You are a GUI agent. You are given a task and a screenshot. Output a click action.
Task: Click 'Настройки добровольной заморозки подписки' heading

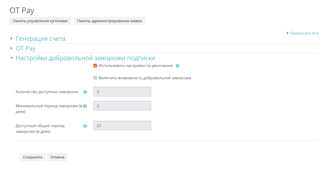pyautogui.click(x=85, y=58)
